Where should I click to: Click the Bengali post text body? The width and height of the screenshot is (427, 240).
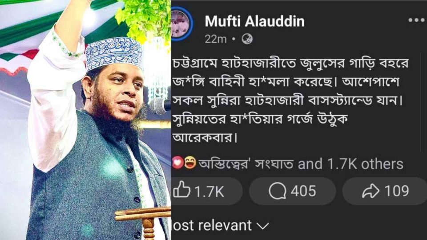pyautogui.click(x=290, y=100)
